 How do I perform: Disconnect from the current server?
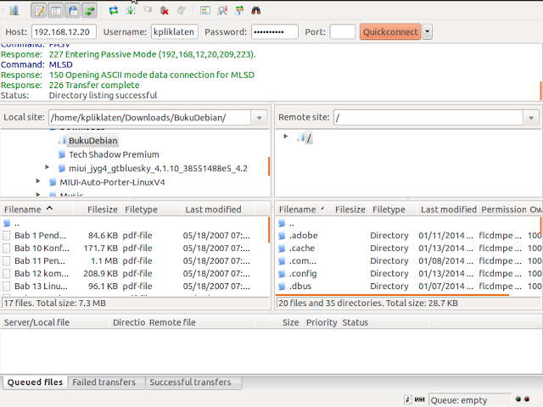(x=165, y=10)
